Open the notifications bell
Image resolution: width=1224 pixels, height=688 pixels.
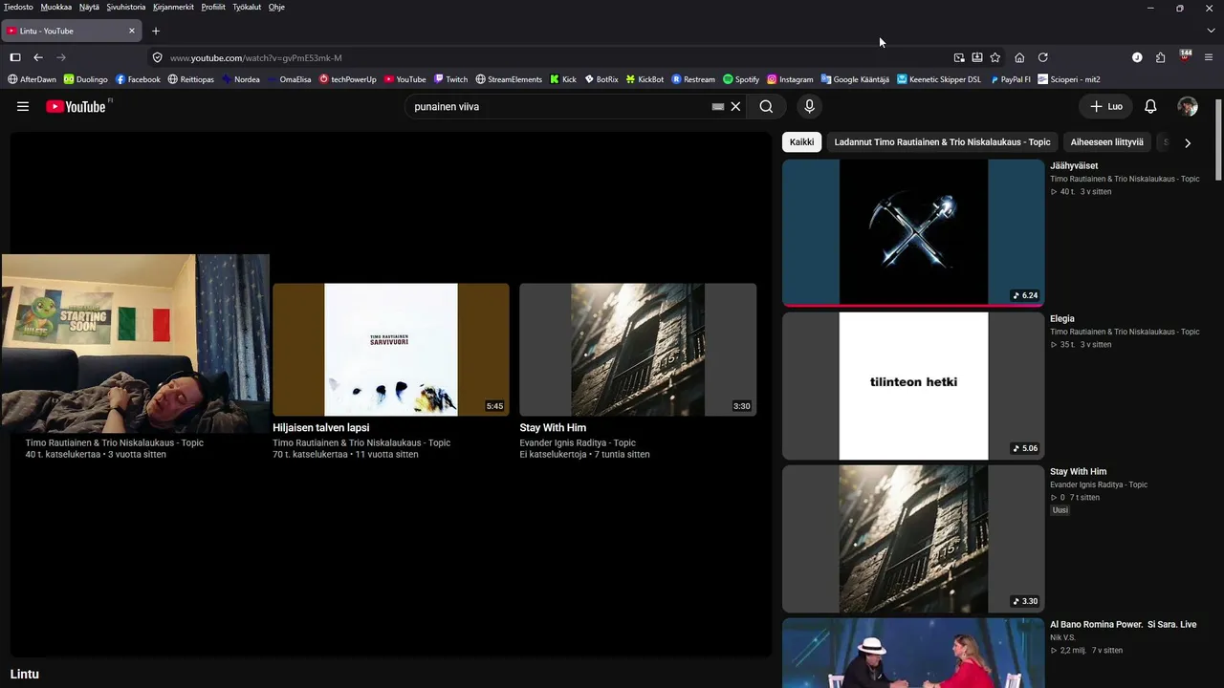[x=1150, y=107]
